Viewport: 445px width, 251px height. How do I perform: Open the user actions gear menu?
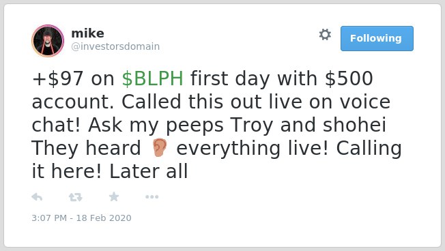point(325,35)
